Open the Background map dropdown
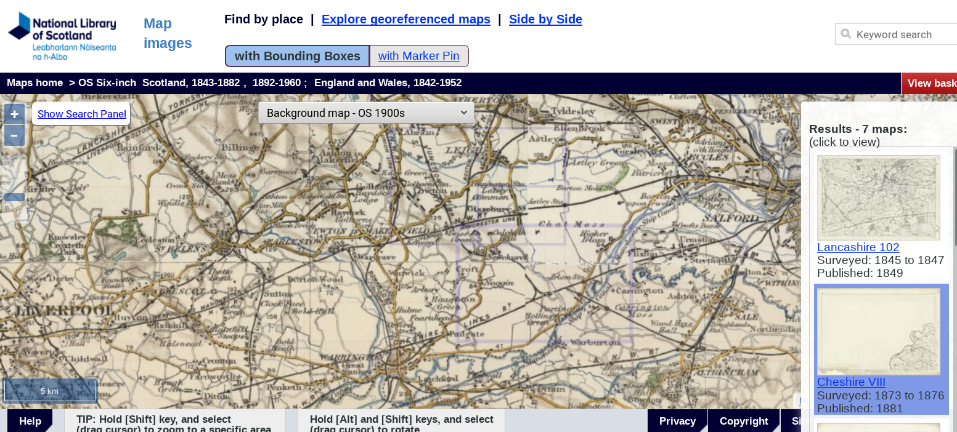The image size is (957, 432). point(367,113)
